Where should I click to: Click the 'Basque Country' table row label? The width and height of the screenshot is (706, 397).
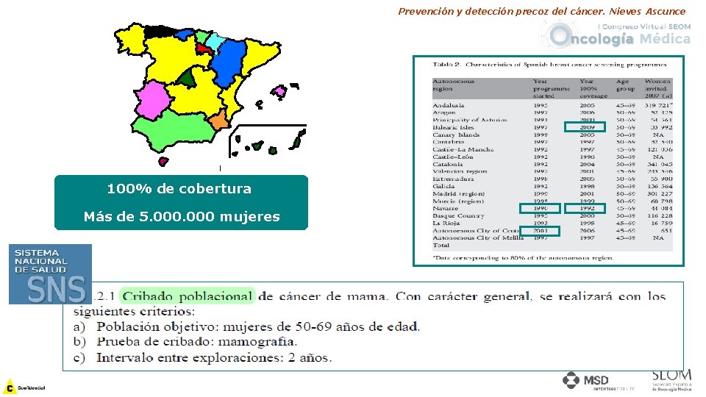coord(458,215)
